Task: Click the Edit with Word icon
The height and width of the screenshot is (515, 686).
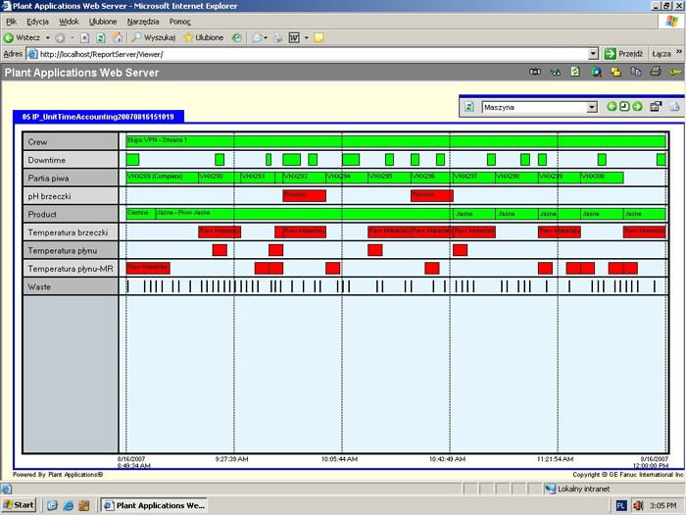Action: point(294,38)
